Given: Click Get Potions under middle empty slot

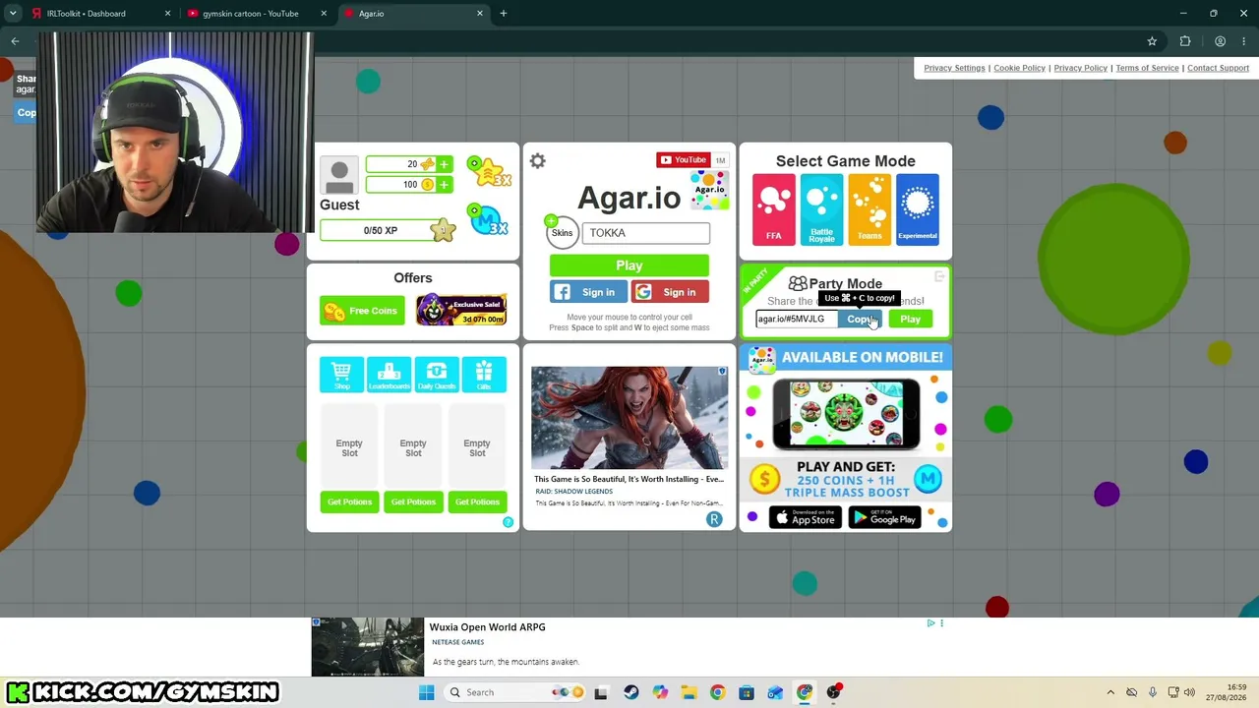Looking at the screenshot, I should (413, 502).
